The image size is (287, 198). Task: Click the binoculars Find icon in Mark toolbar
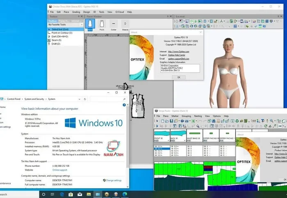(214, 121)
